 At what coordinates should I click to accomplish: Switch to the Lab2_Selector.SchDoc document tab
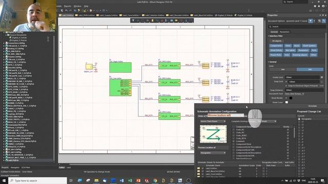click(153, 15)
